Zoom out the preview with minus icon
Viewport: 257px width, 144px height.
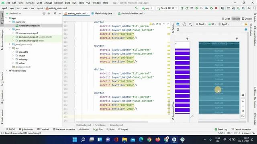pos(243,106)
